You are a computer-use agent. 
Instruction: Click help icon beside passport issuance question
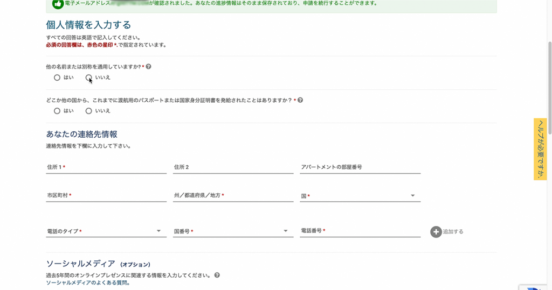tap(300, 100)
